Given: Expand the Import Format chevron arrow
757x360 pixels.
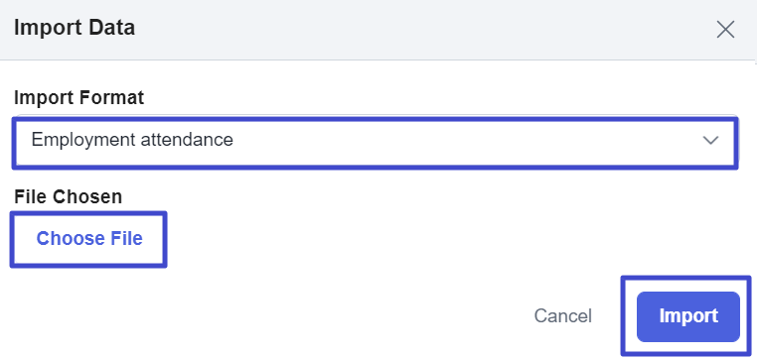Looking at the screenshot, I should point(710,140).
